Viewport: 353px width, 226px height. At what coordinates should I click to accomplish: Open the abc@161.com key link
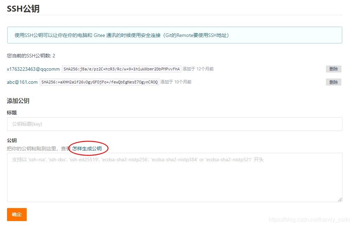(22, 82)
